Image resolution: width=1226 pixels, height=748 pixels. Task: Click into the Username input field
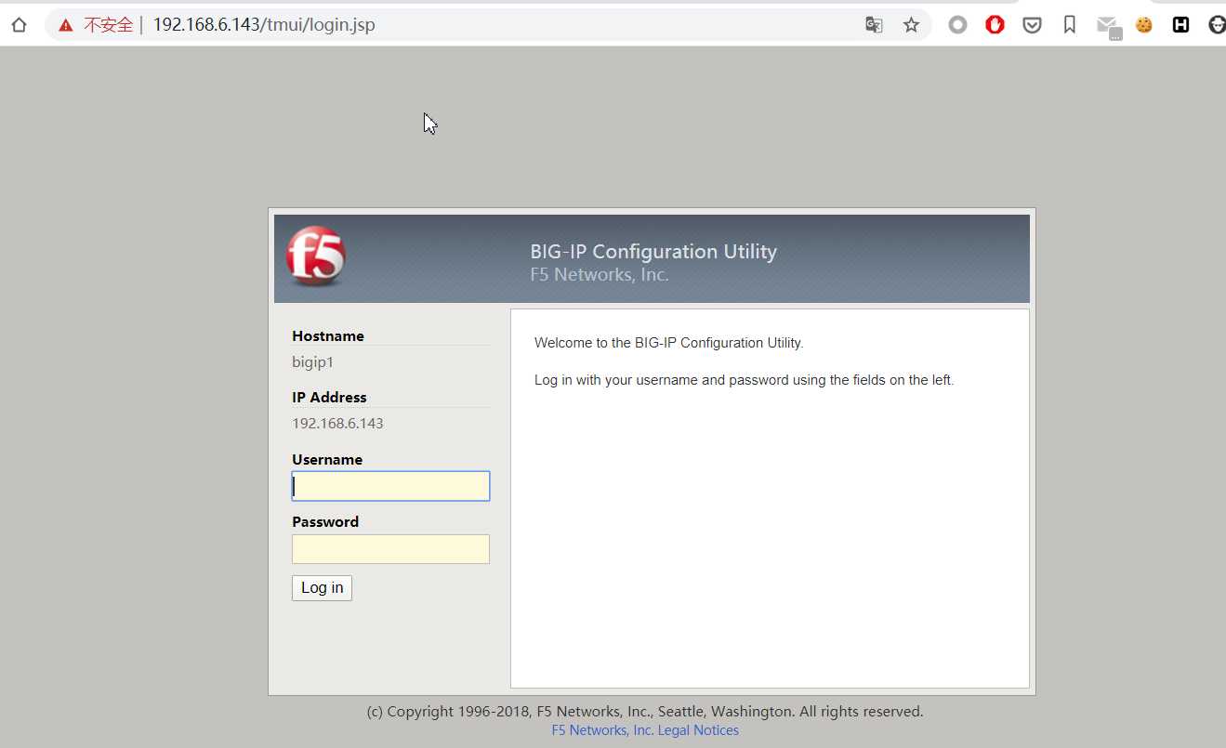(x=390, y=486)
